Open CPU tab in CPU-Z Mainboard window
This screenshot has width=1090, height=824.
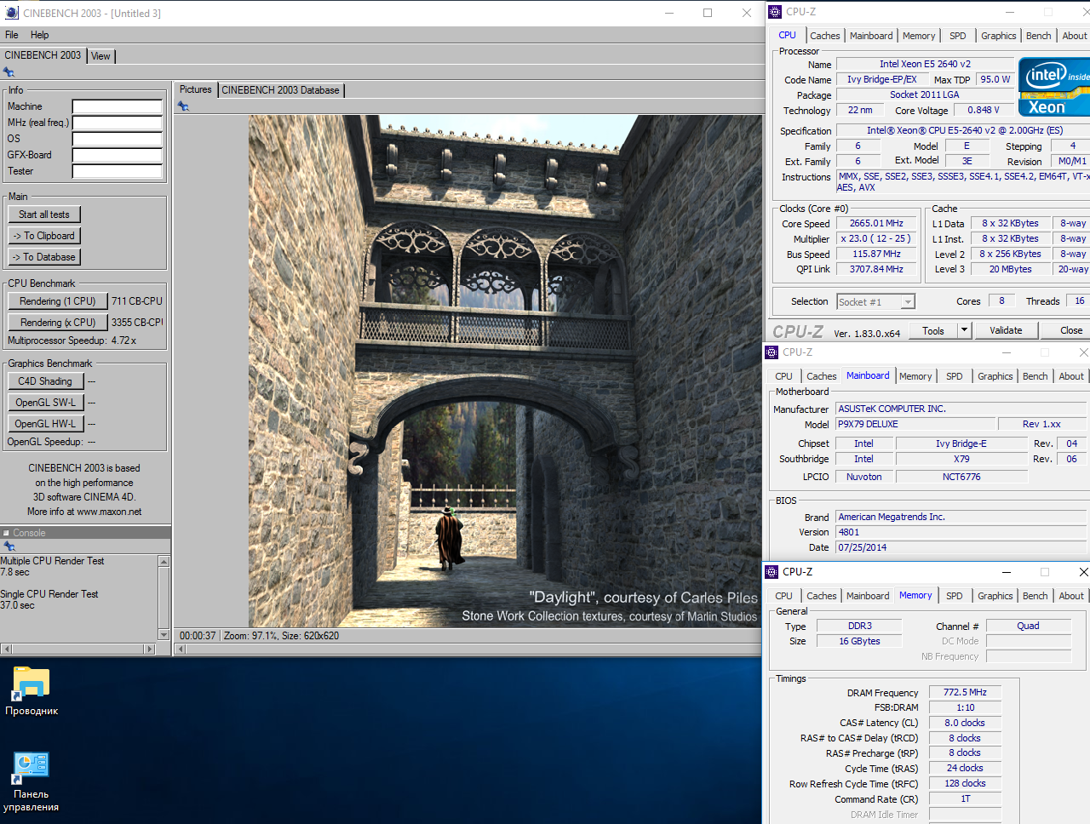point(784,376)
